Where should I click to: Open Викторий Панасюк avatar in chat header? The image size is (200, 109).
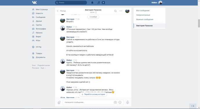coord(127,11)
